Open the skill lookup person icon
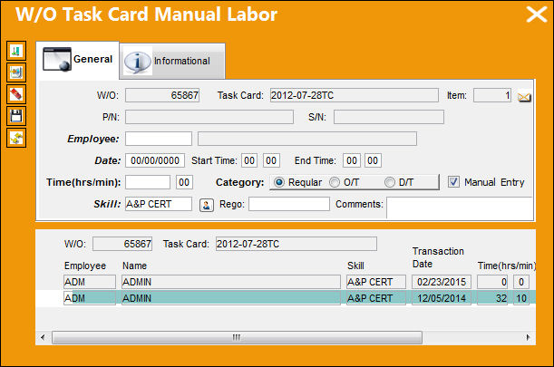Viewport: 554px width, 367px height. [x=207, y=205]
